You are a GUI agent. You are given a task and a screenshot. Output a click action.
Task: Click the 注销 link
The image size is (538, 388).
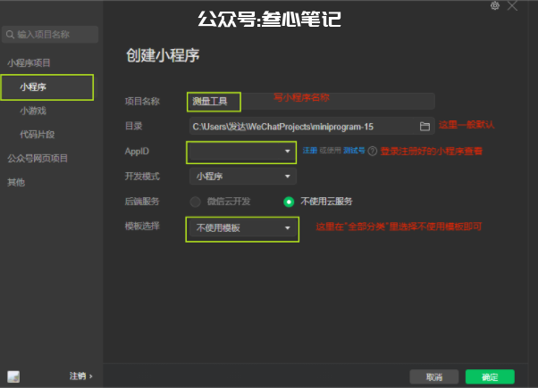click(x=81, y=376)
